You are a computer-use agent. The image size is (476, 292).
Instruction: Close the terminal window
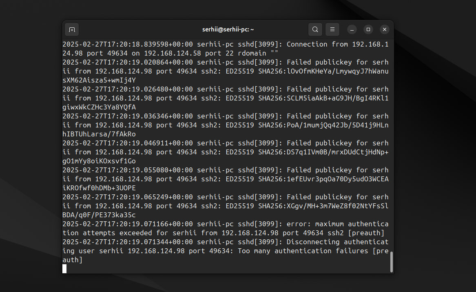coord(385,29)
